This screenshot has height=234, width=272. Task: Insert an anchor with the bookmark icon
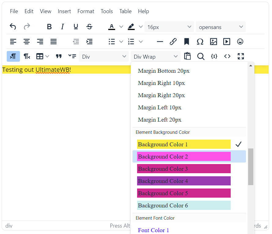coord(186,42)
